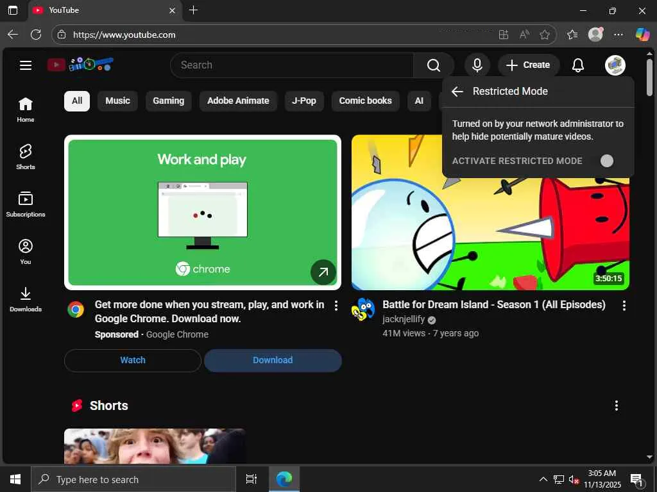Open the first Shorts thumbnail
Image resolution: width=657 pixels, height=492 pixels.
pyautogui.click(x=155, y=446)
